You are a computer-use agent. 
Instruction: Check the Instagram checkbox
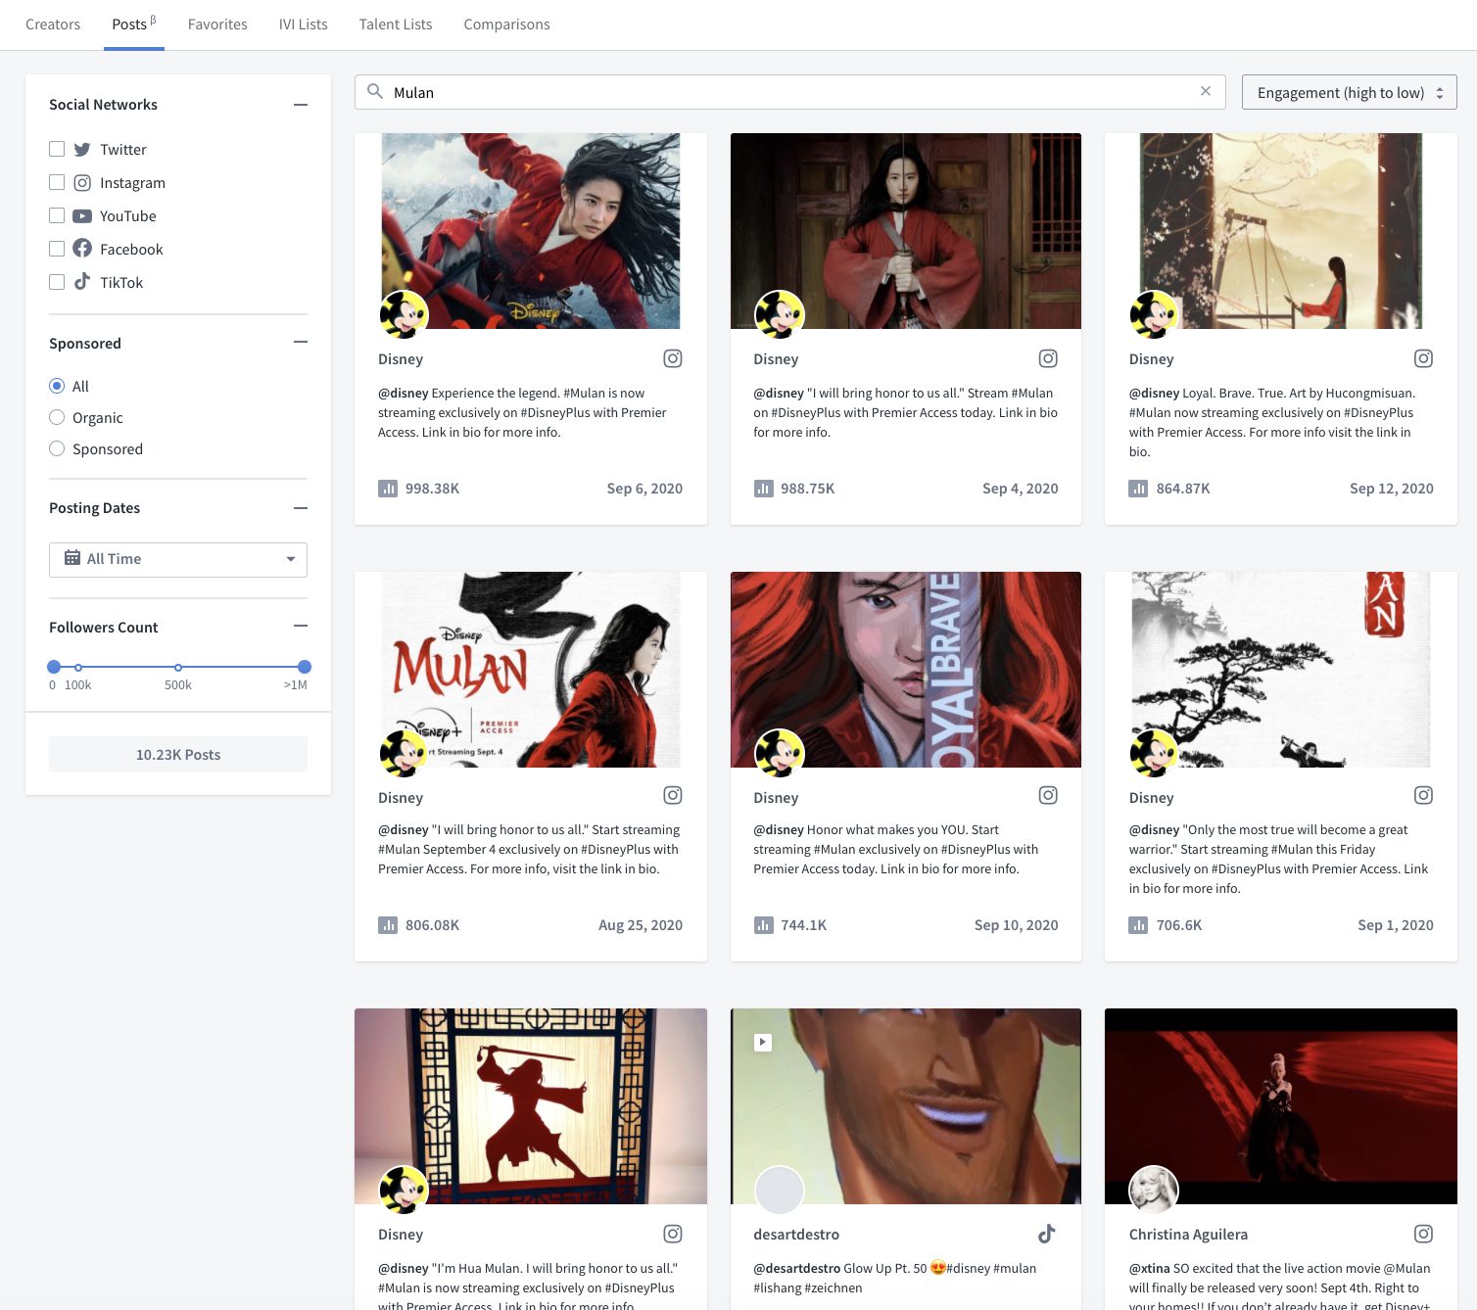coord(57,182)
